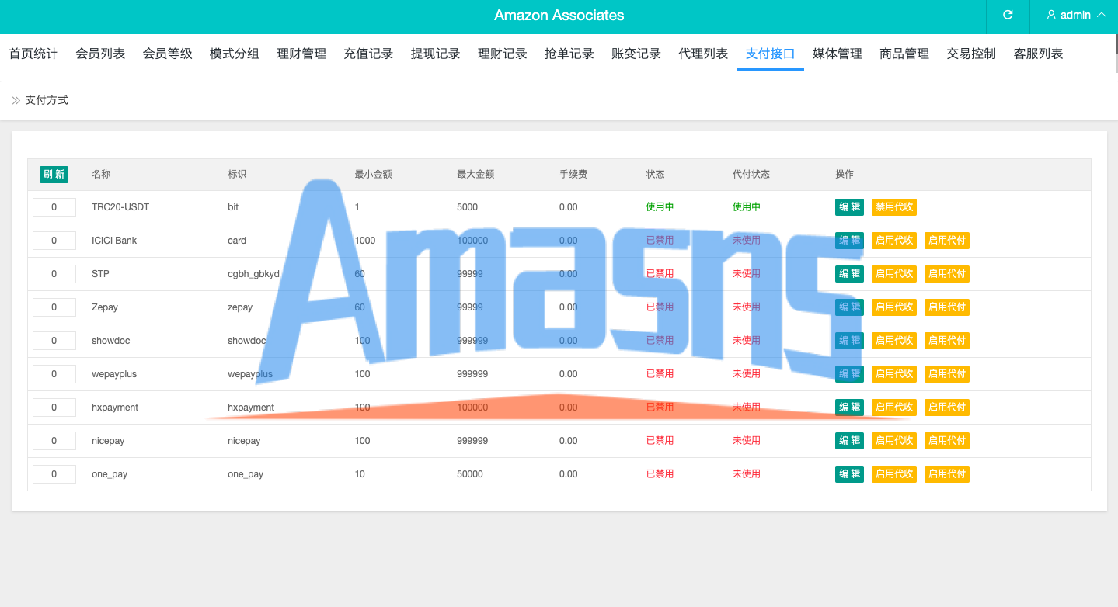Click the 代付状态 column header

click(x=751, y=174)
